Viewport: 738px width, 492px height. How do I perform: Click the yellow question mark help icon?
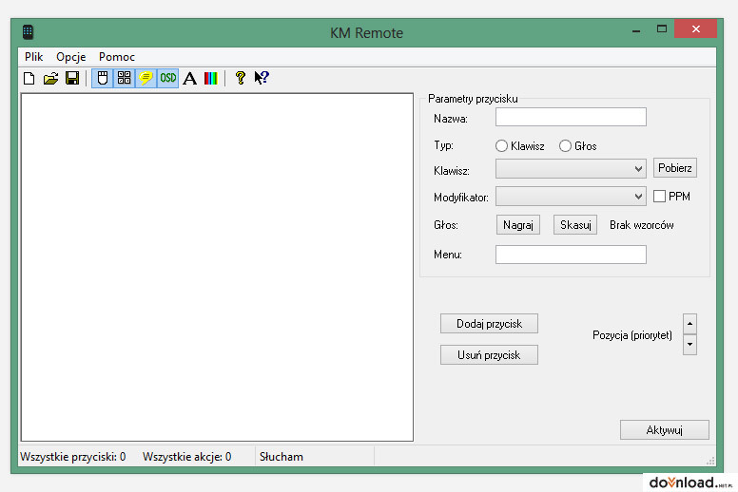coord(241,78)
